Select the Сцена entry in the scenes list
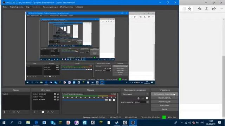The width and height of the screenshot is (225, 126). tap(16, 94)
